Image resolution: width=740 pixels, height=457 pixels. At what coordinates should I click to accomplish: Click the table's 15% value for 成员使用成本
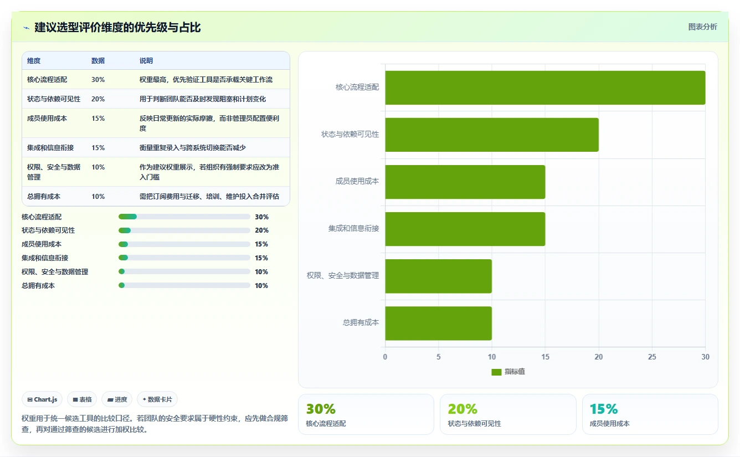click(x=98, y=119)
